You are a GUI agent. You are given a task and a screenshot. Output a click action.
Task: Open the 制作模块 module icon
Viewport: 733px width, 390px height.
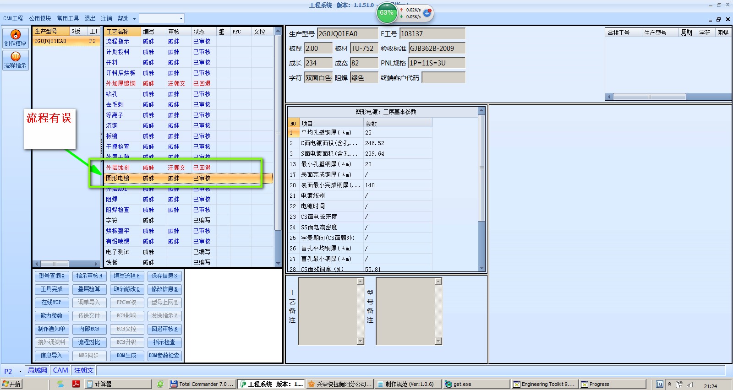tap(15, 38)
